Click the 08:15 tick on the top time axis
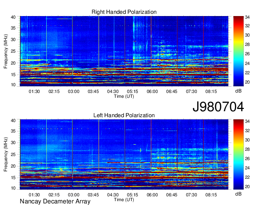Viewport: 254px width, 206px height. tap(211, 91)
